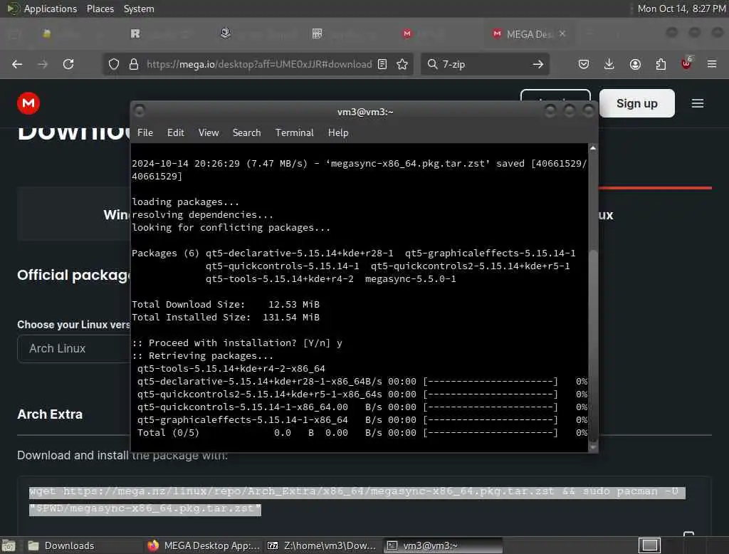
Task: Switch to MEGA Desktop App taskbar item
Action: click(204, 545)
